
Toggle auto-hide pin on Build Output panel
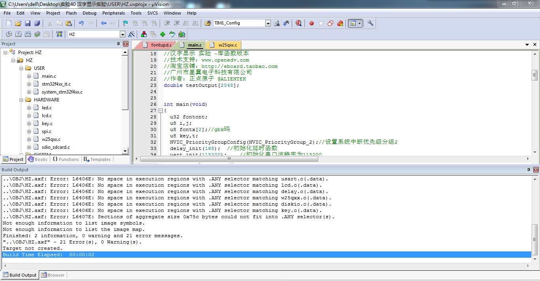(529, 170)
